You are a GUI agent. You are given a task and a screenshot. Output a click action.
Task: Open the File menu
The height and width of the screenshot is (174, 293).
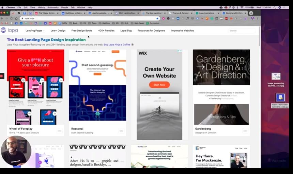pyautogui.click(x=19, y=7)
